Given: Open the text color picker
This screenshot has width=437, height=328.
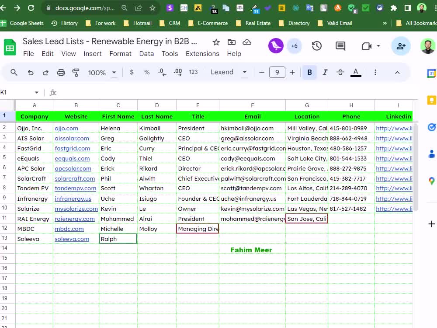Looking at the screenshot, I should [356, 73].
